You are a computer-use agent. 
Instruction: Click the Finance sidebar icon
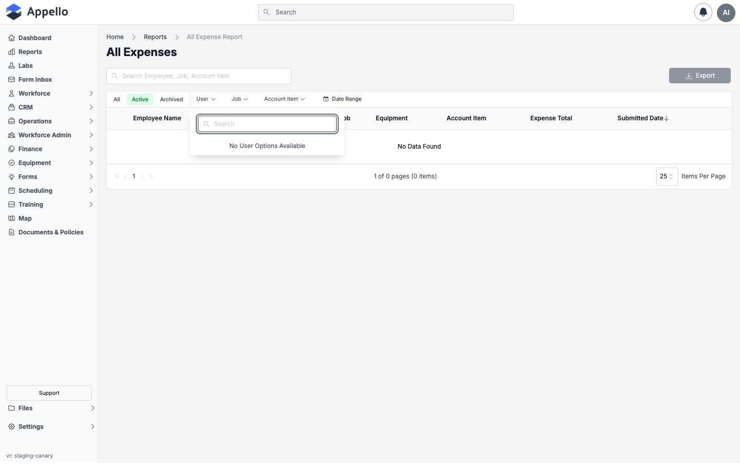click(11, 149)
